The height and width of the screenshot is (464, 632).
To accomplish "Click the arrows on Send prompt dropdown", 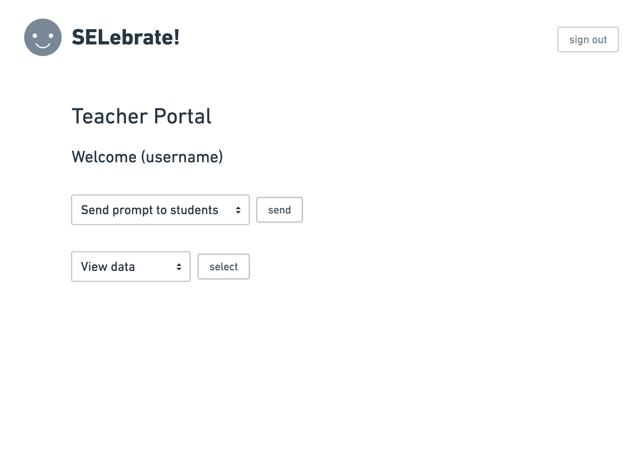I will point(238,210).
